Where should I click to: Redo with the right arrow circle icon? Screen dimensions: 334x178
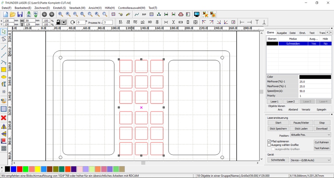point(51,14)
